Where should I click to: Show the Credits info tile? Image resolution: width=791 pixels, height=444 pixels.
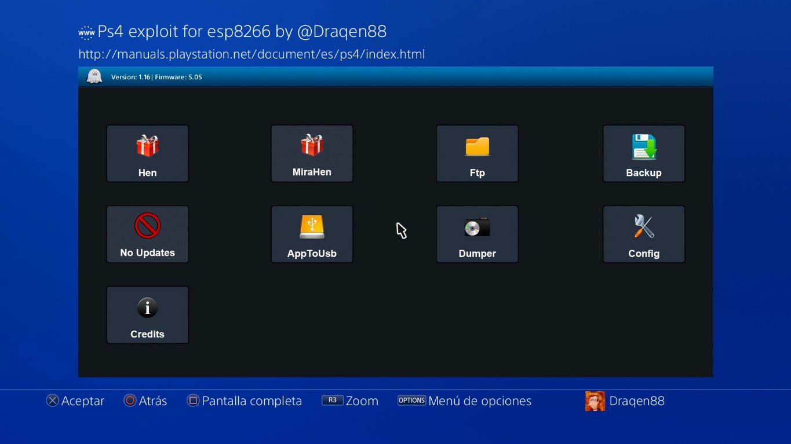coord(147,315)
